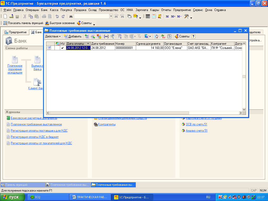Click the edit current item pencil icon
Viewport: 268px width, 201px height.
pyautogui.click(x=93, y=36)
